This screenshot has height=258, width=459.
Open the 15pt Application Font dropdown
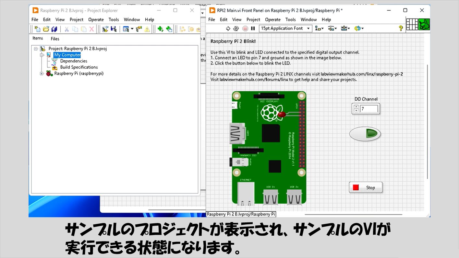[285, 28]
